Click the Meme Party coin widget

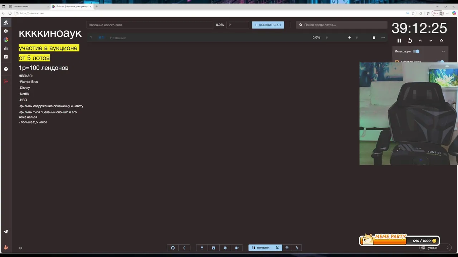pos(399,240)
